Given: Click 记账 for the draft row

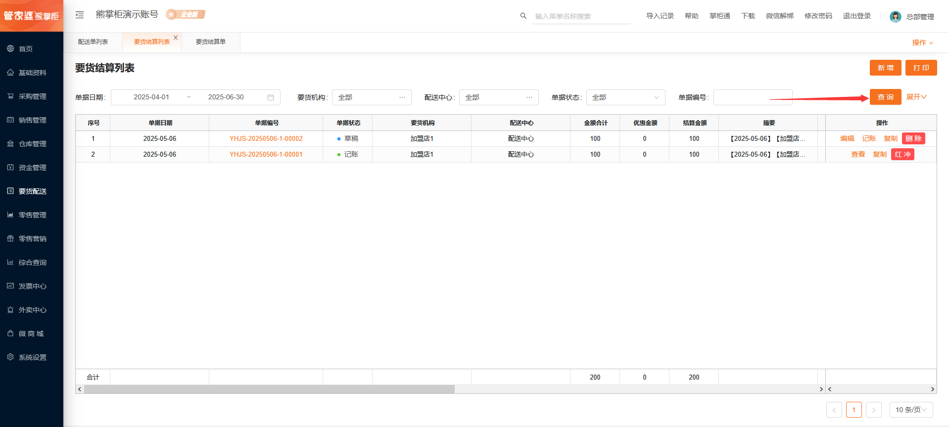Looking at the screenshot, I should pos(869,138).
